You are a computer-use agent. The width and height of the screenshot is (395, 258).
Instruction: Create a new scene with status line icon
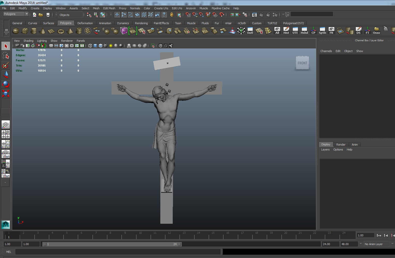pyautogui.click(x=34, y=15)
